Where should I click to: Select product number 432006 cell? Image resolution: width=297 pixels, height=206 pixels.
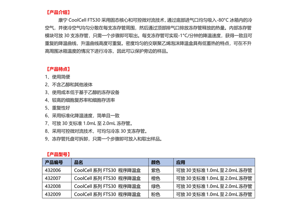(x=57, y=170)
